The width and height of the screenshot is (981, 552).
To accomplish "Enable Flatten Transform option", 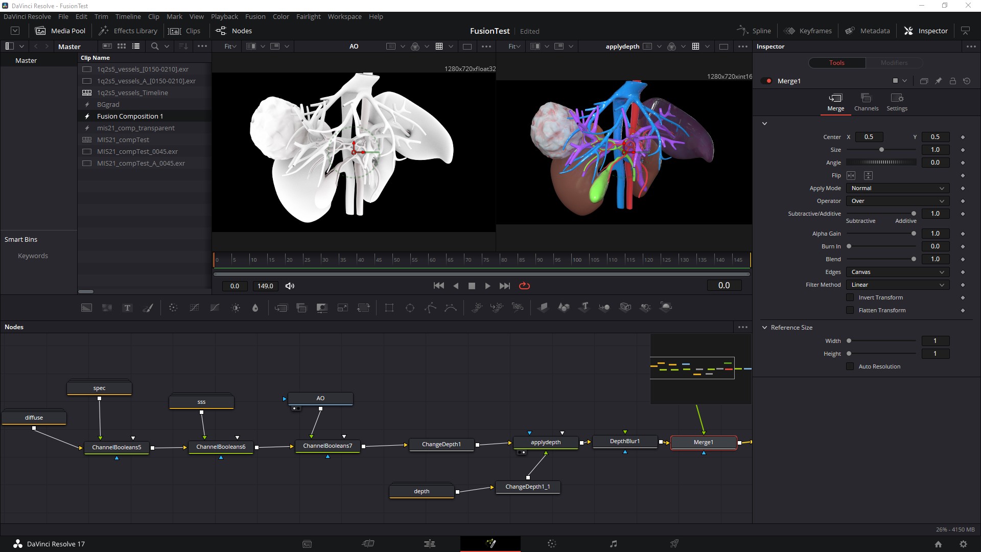I will [x=850, y=310].
